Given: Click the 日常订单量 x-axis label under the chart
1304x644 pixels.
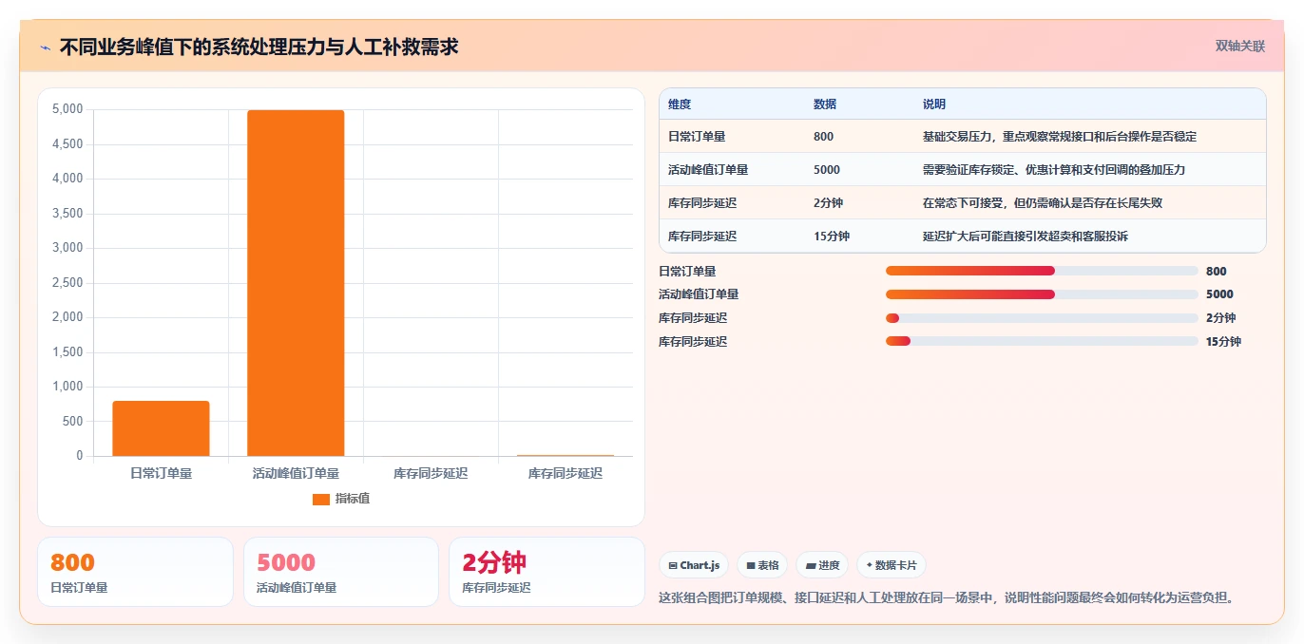Looking at the screenshot, I should point(161,473).
